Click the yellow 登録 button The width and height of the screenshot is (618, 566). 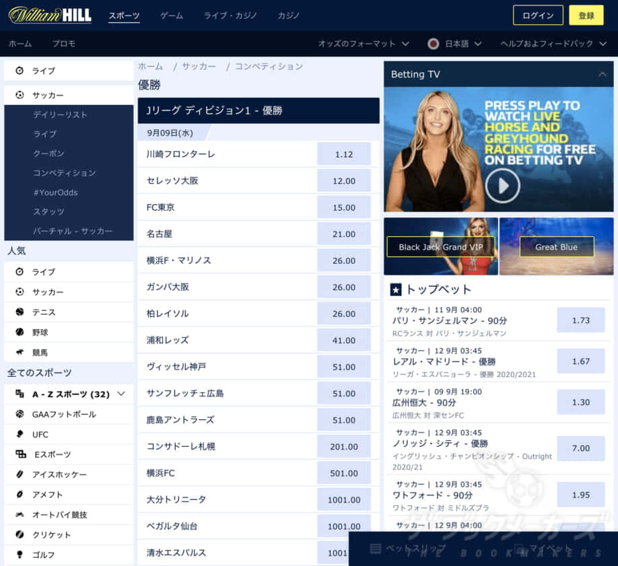586,15
